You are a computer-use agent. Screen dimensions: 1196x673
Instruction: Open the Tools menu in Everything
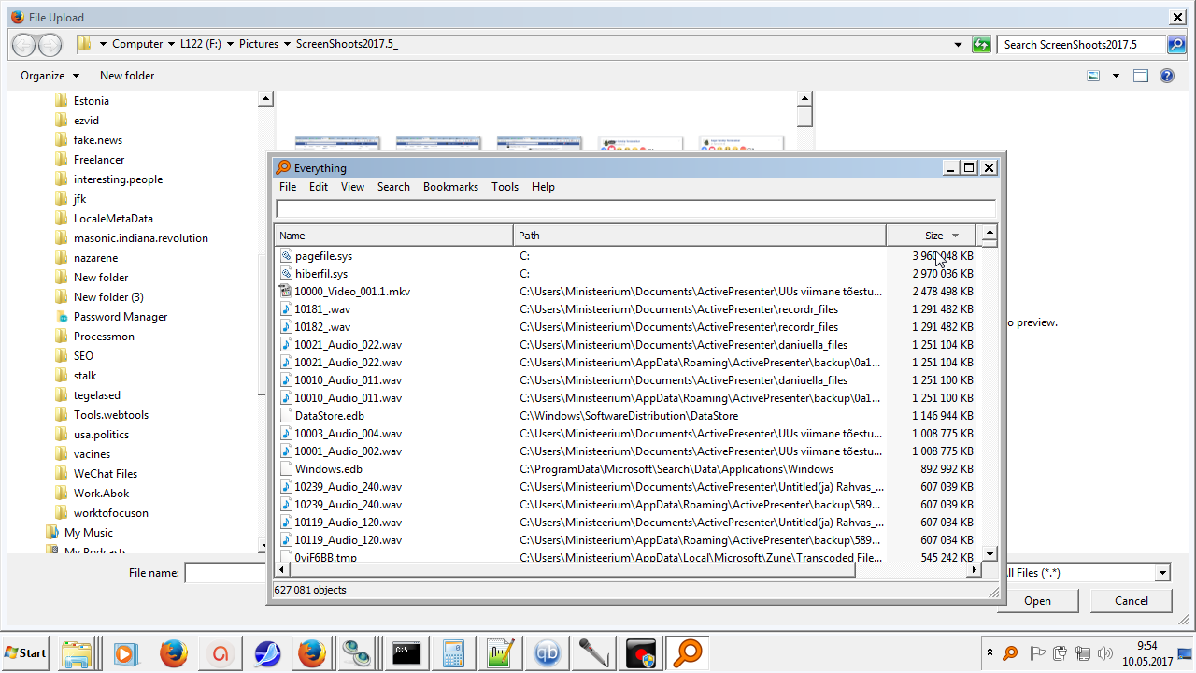(x=505, y=187)
